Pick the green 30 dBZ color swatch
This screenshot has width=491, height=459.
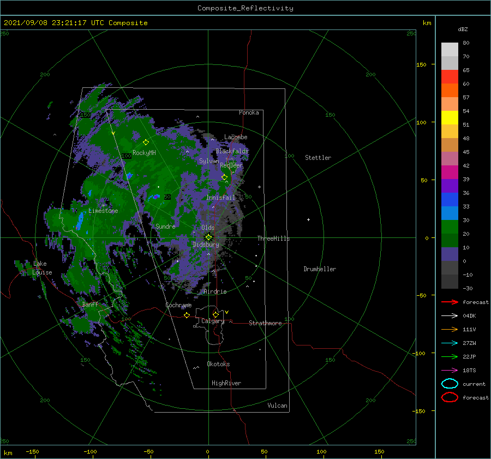pyautogui.click(x=450, y=226)
